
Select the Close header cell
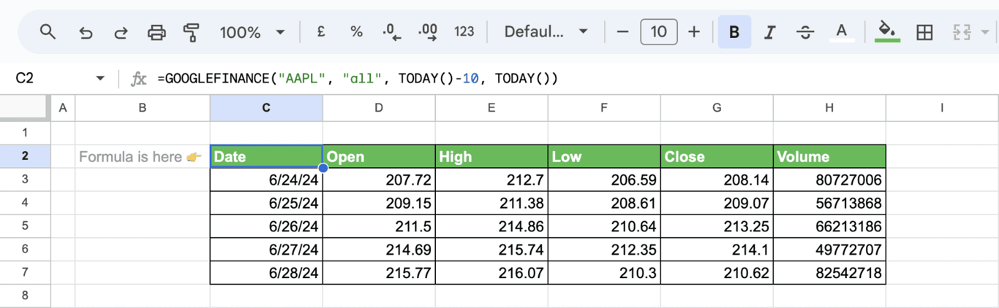point(717,156)
